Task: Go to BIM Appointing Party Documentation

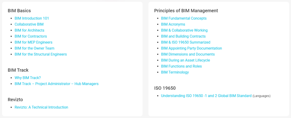Action: pyautogui.click(x=191, y=48)
